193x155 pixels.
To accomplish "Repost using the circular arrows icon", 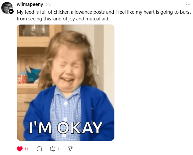I will pos(53,149).
